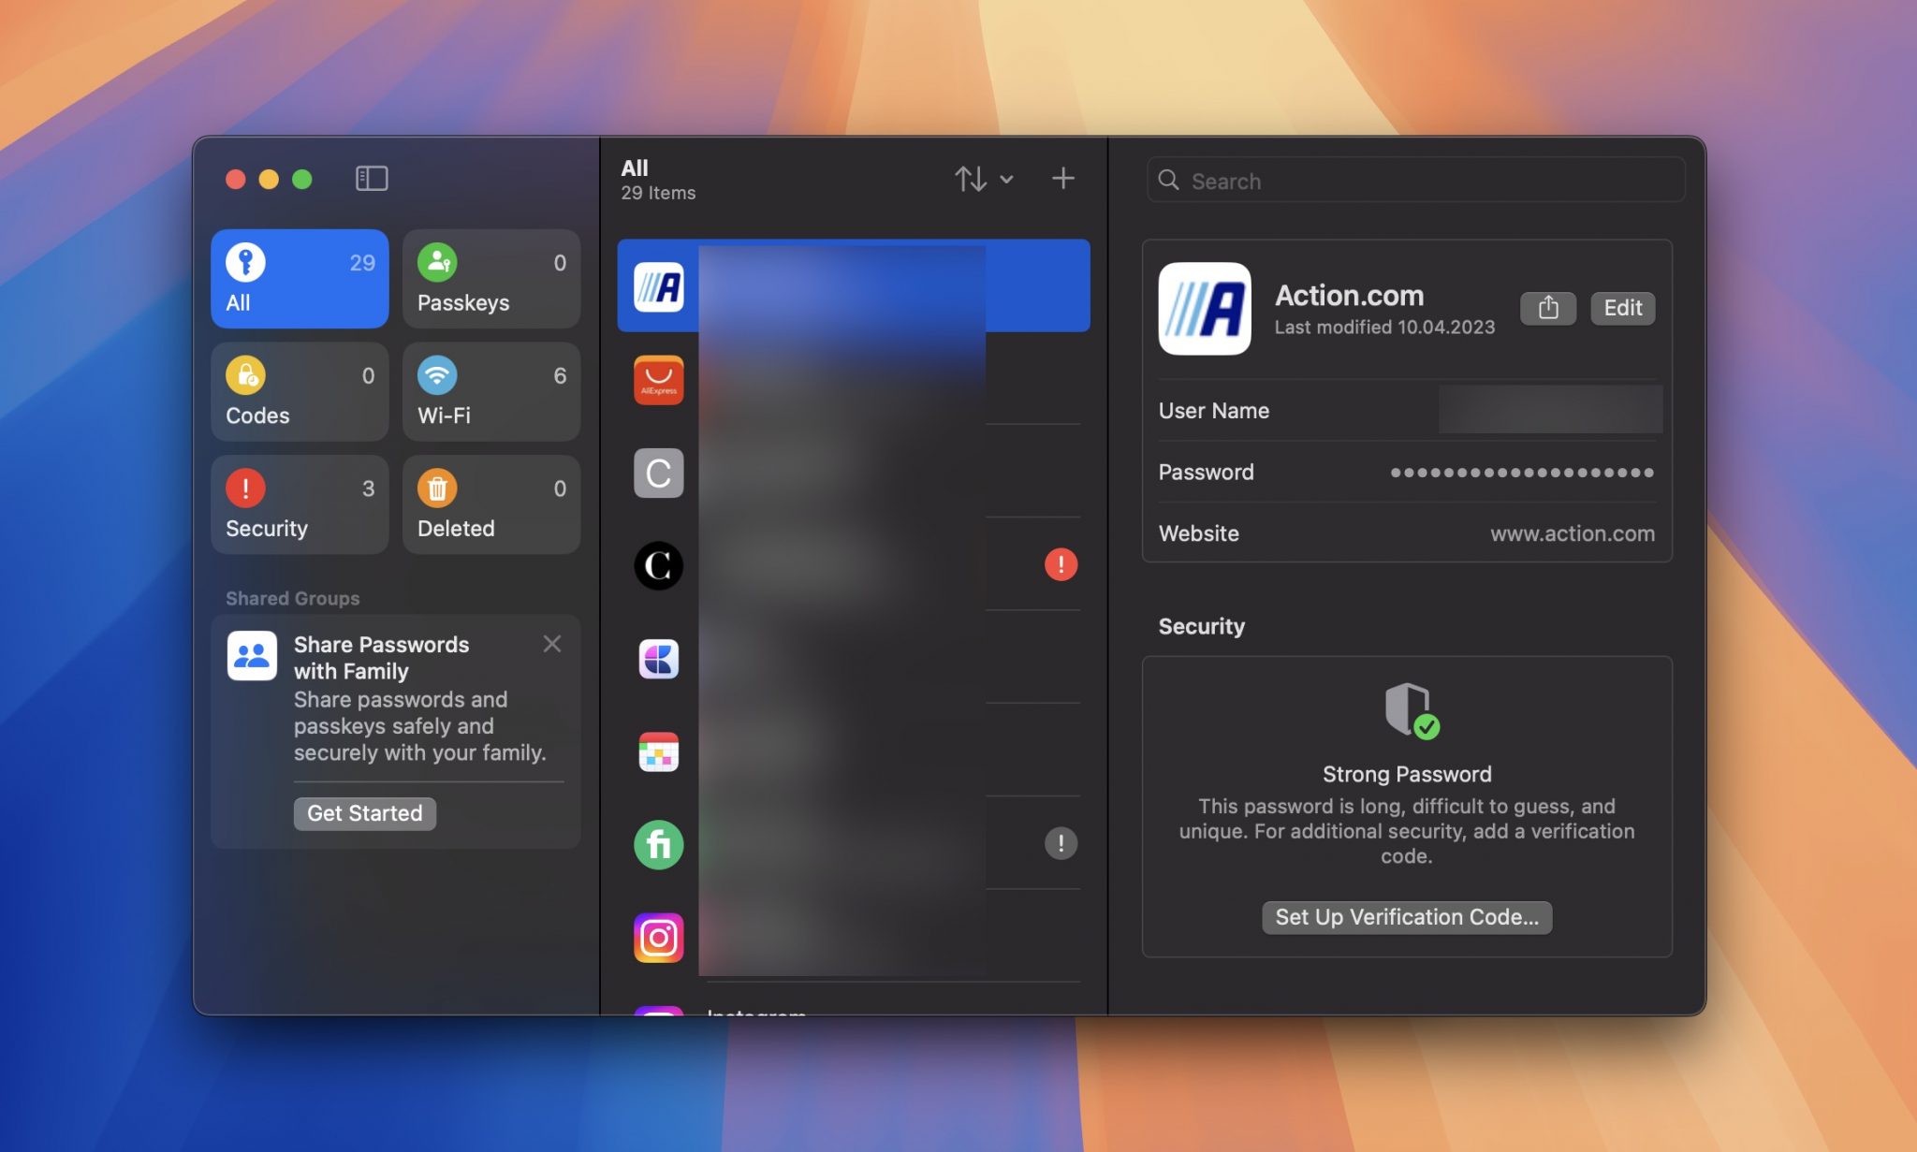Click Get Started for family password sharing
This screenshot has width=1917, height=1152.
point(364,812)
